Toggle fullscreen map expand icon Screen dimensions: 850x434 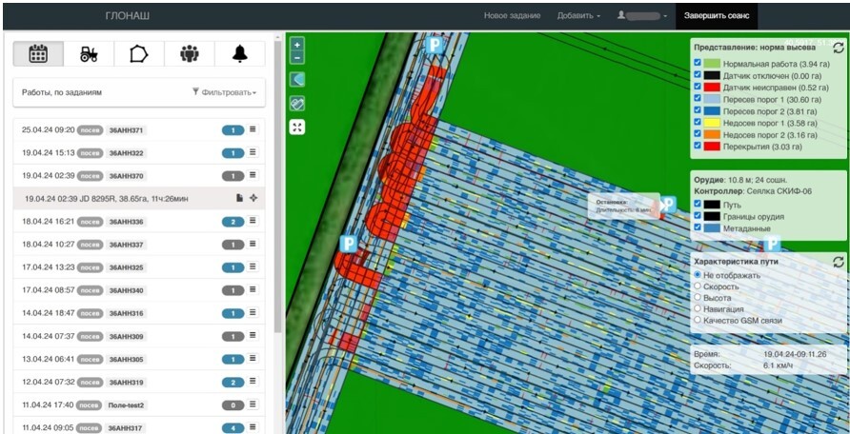[297, 128]
